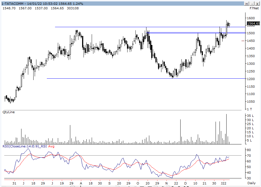The width and height of the screenshot is (261, 187).
Task: Click the volume value 303108
Action: 73,8
